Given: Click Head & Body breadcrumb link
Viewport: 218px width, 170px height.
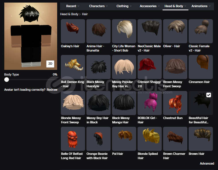Looking at the screenshot, I should click(x=69, y=14).
